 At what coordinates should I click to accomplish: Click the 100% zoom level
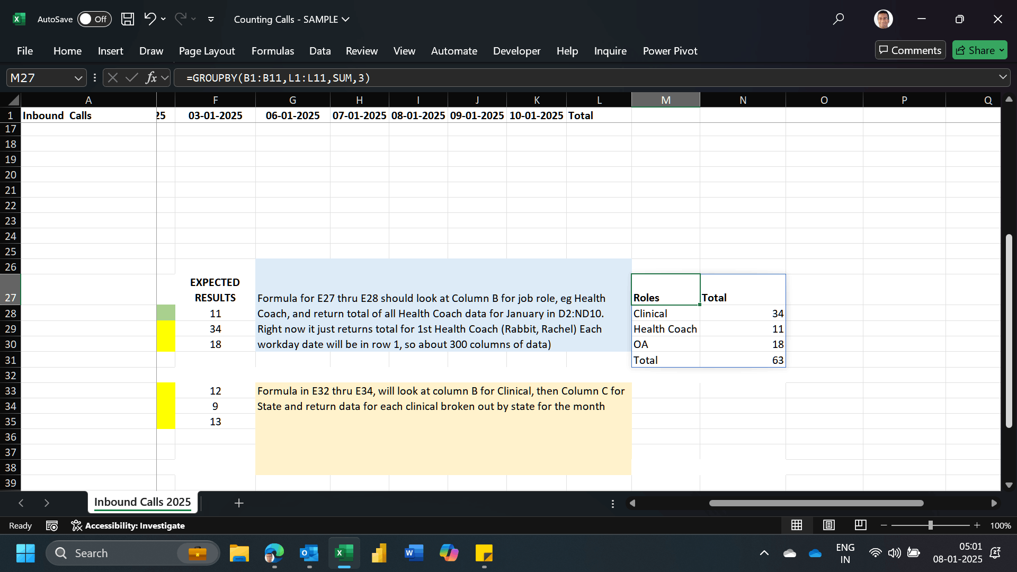(1000, 525)
